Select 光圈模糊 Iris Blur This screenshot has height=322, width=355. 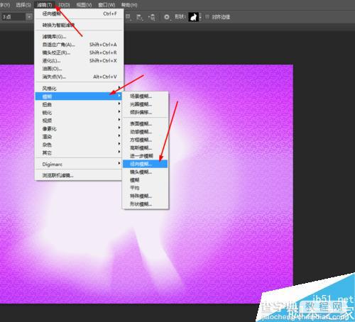[146, 104]
